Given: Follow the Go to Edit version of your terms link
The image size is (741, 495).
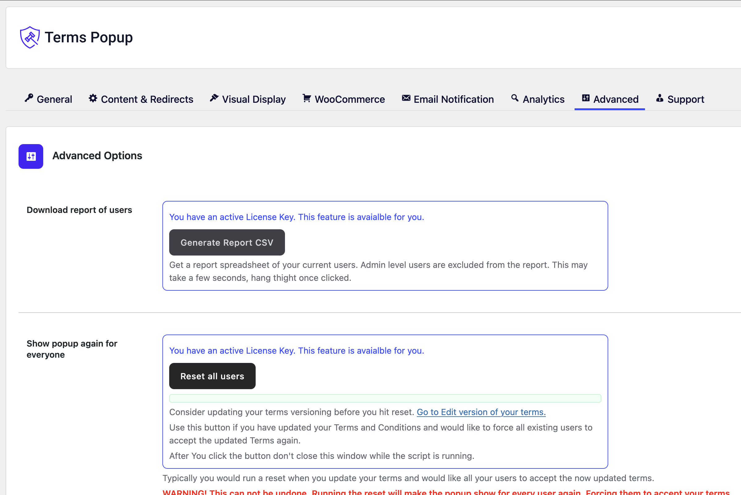Looking at the screenshot, I should click(481, 412).
